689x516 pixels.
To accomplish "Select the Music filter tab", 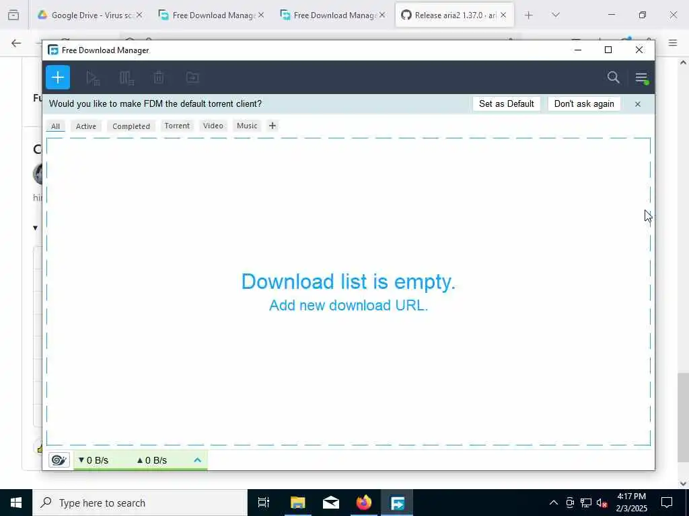I will 247,126.
